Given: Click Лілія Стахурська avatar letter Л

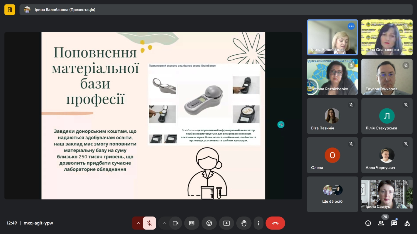Looking at the screenshot, I should point(387,116).
